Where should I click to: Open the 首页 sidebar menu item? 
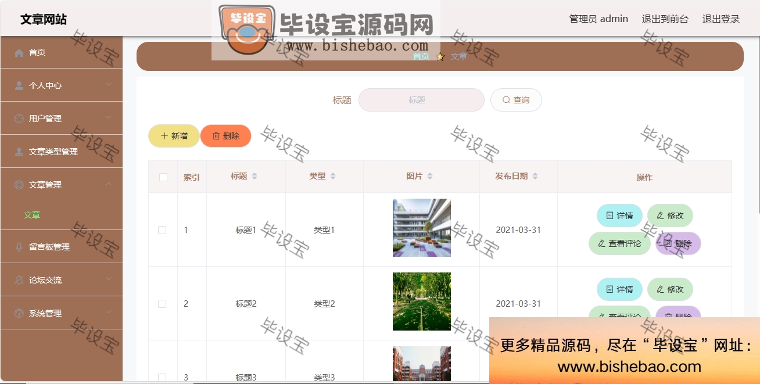point(62,52)
